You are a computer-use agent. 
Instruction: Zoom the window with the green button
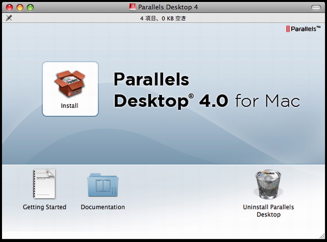click(30, 8)
